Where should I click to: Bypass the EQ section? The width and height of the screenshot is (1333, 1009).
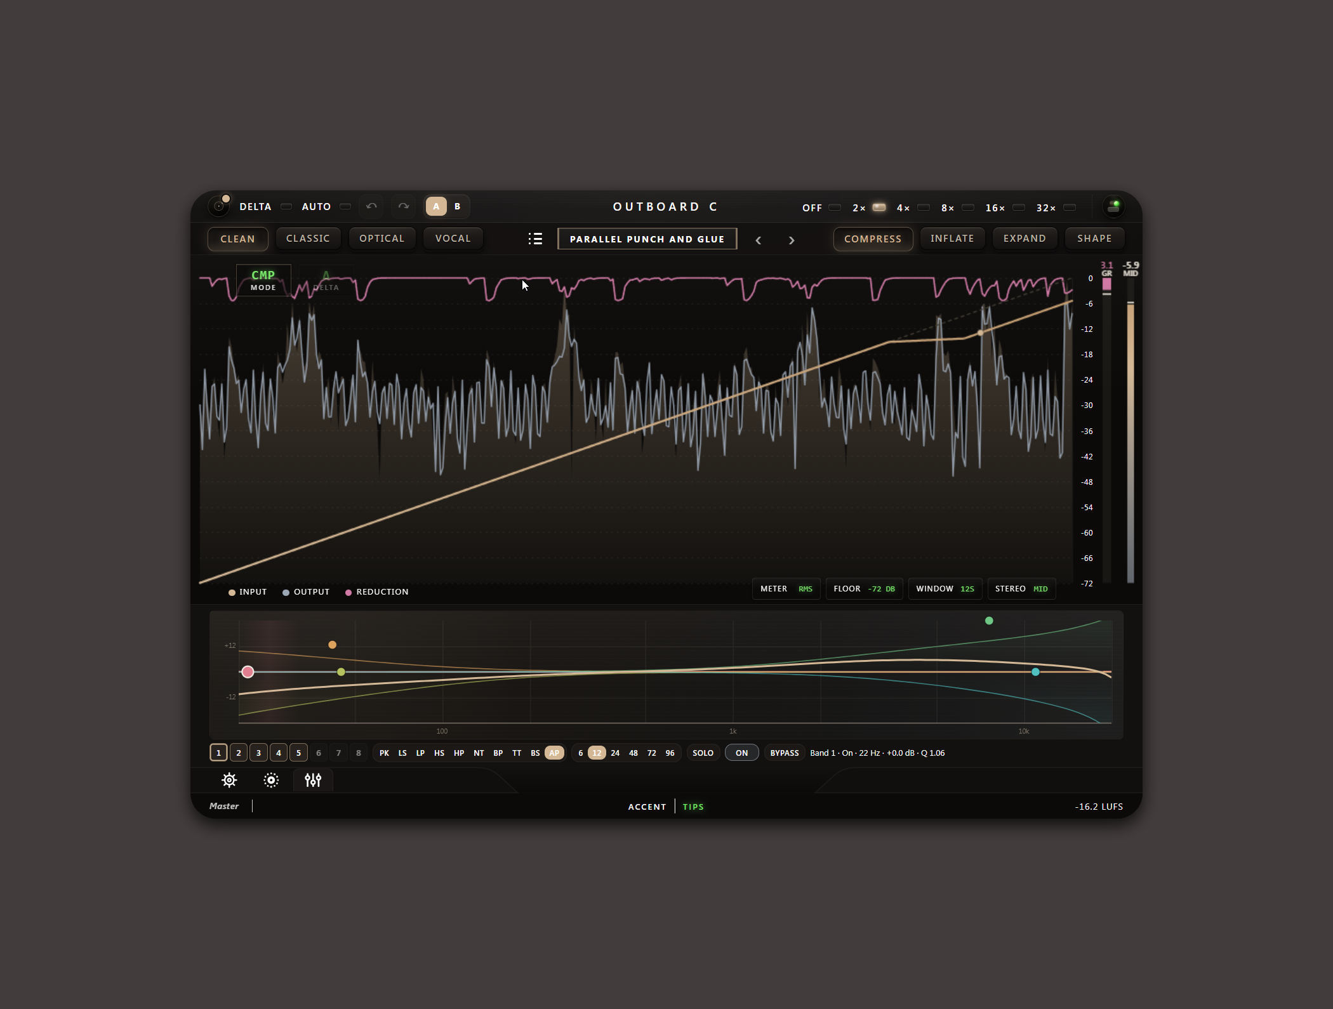click(784, 753)
